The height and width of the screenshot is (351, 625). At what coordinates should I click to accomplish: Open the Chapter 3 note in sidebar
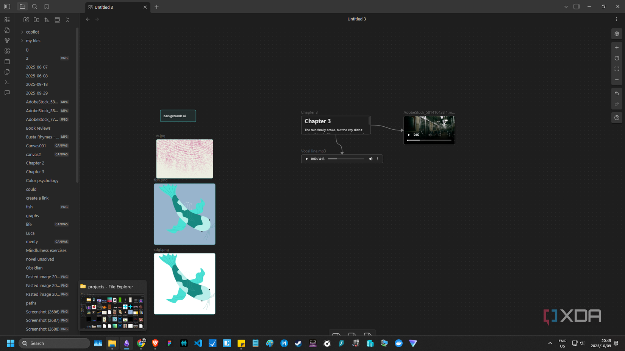[x=35, y=172]
